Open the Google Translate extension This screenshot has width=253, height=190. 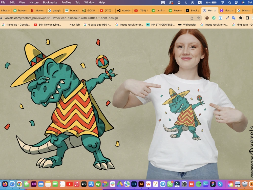(x=234, y=18)
